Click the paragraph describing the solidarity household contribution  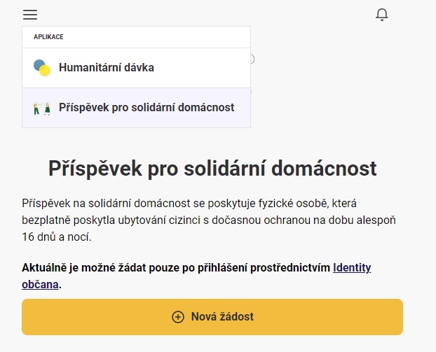coord(209,220)
